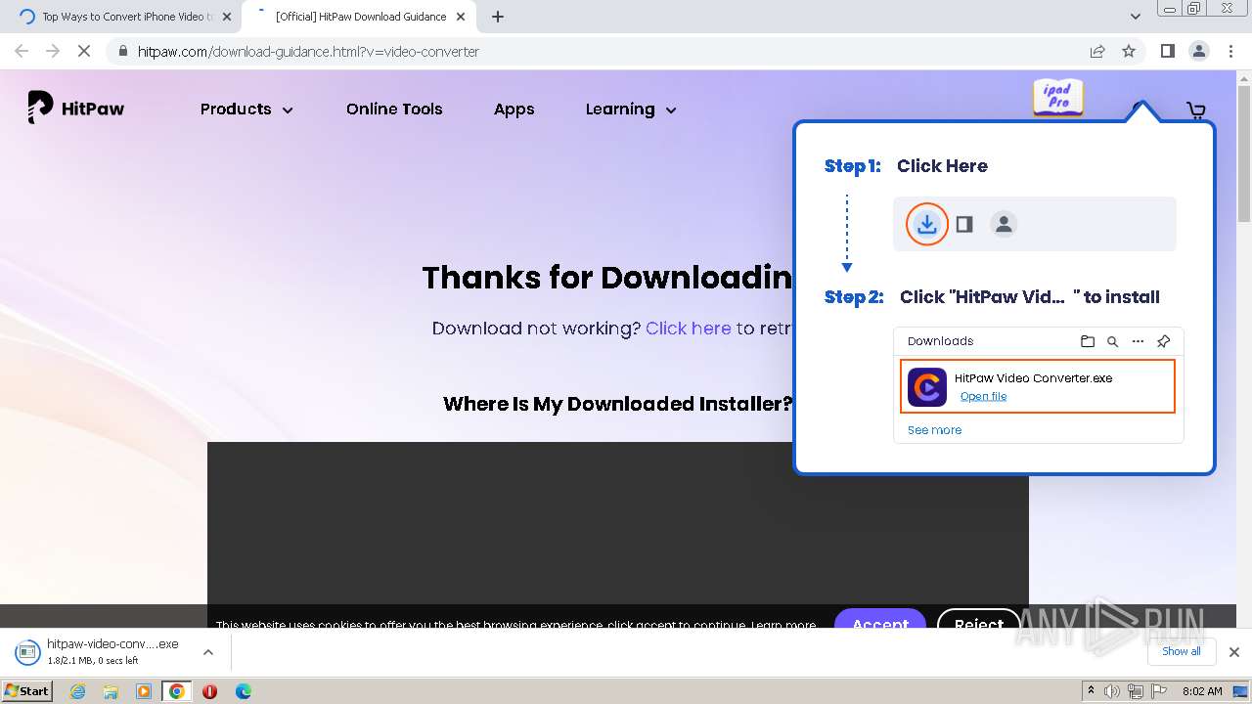Click the 'Click here' retry link

pos(688,329)
